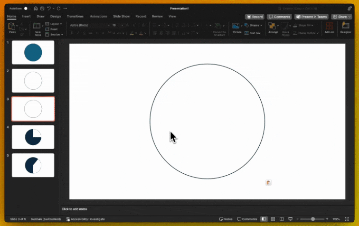Screen dimensions: 359x226
Task: Insert a Text Box
Action: click(253, 33)
